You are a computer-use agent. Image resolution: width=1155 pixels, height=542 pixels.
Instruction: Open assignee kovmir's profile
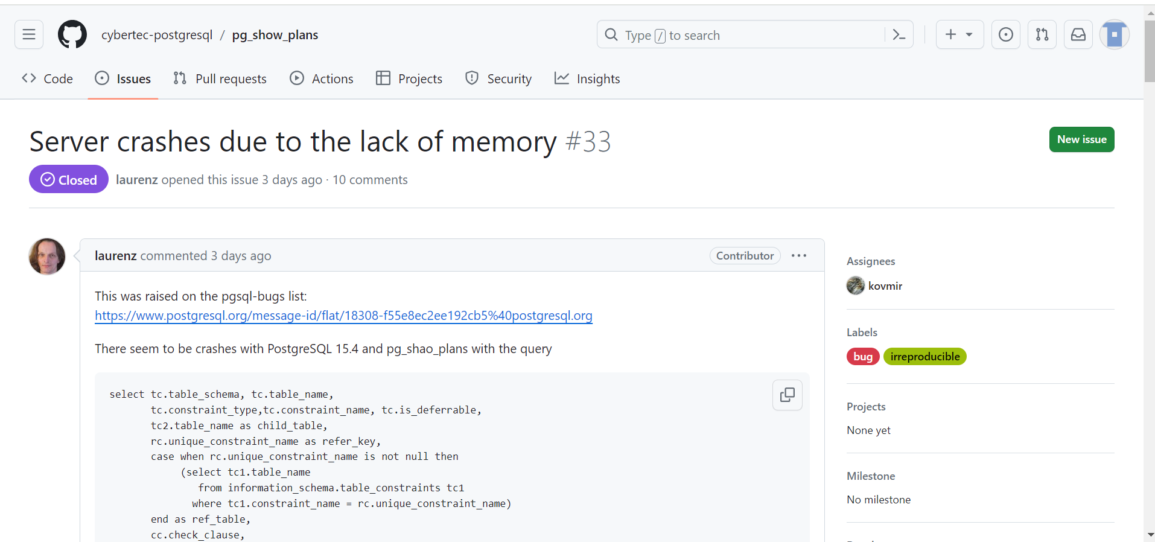[885, 286]
